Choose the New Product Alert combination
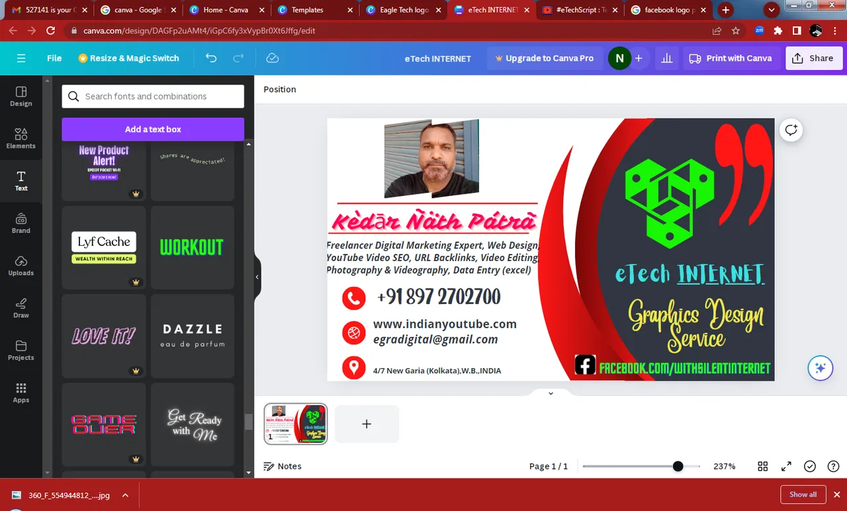The width and height of the screenshot is (847, 511). pos(104,171)
